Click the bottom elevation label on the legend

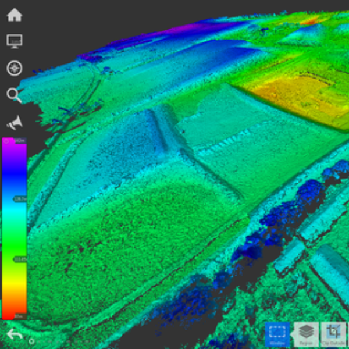pyautogui.click(x=20, y=317)
